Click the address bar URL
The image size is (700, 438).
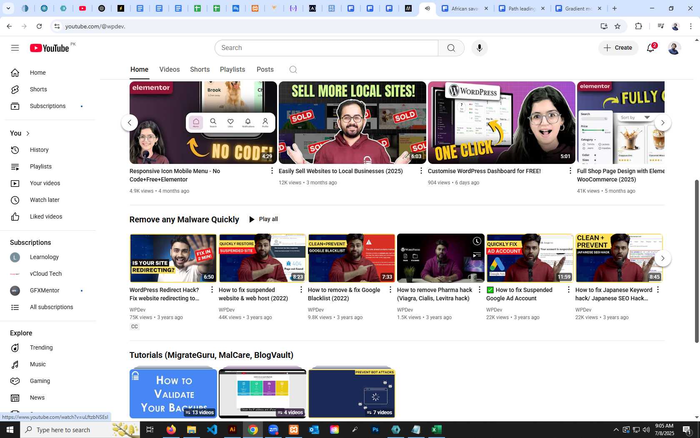point(95,26)
